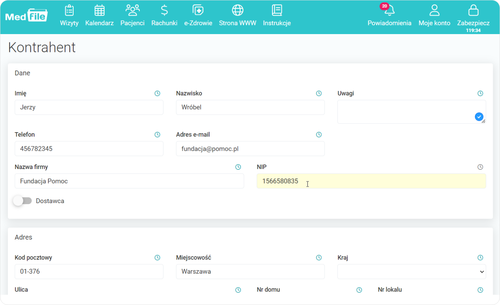The image size is (500, 305).
Task: Click the Nazwa firmy field
Action: click(129, 181)
